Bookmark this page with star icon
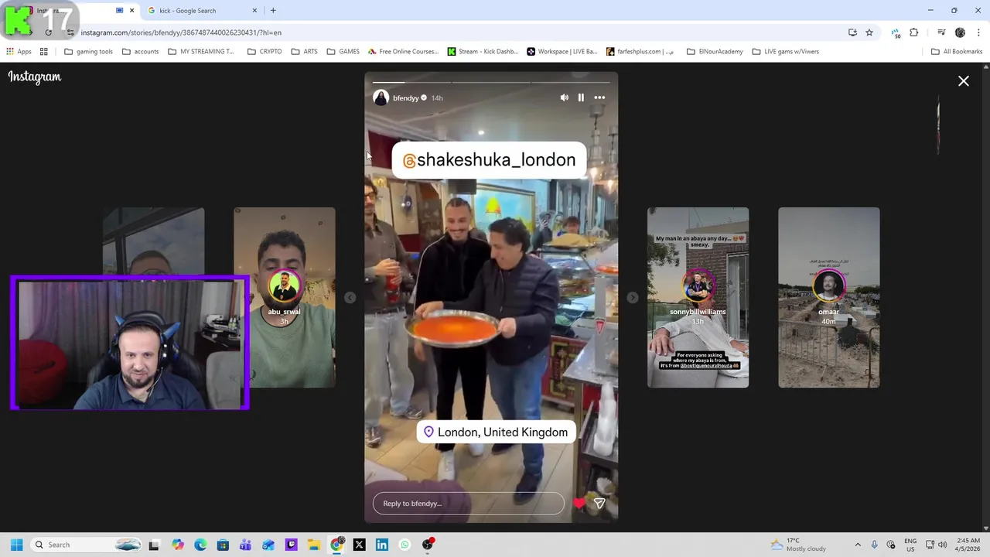This screenshot has height=557, width=990. pyautogui.click(x=869, y=32)
